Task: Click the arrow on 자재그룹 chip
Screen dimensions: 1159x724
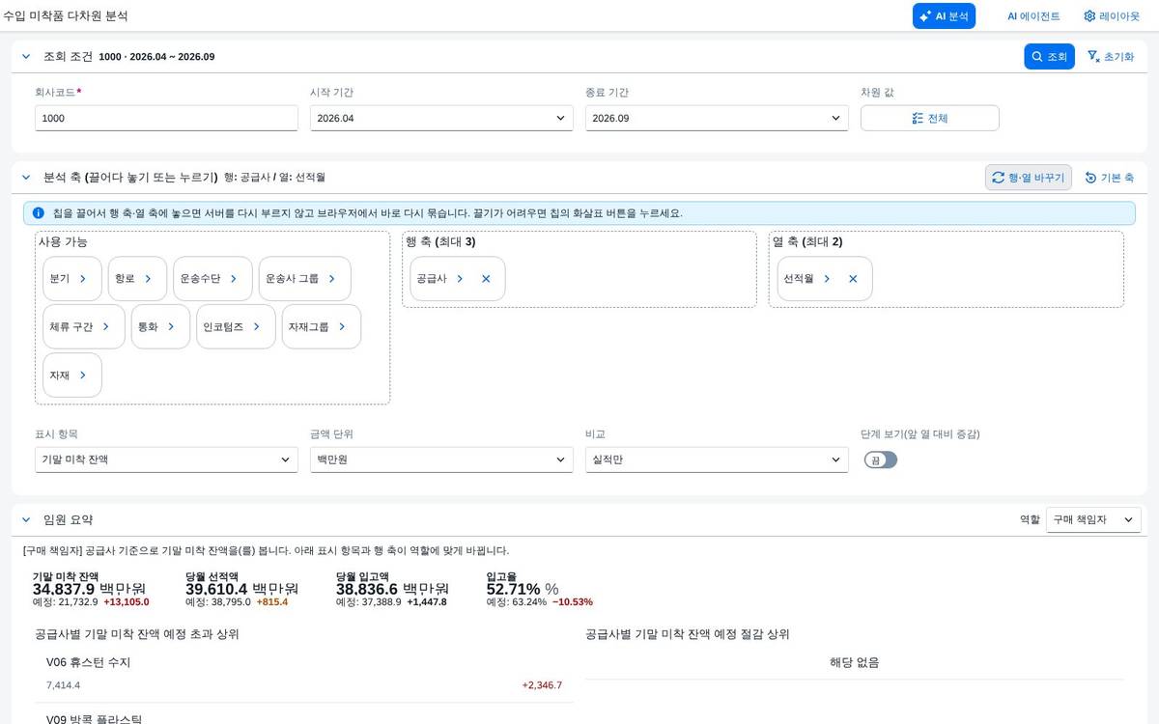Action: [341, 326]
